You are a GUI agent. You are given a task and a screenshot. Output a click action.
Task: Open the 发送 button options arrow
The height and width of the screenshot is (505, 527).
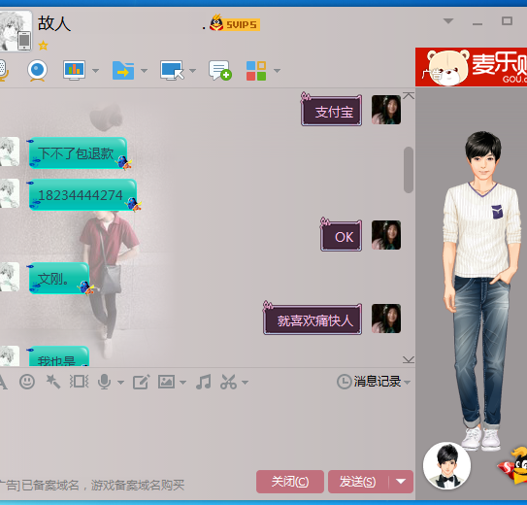[x=401, y=482]
